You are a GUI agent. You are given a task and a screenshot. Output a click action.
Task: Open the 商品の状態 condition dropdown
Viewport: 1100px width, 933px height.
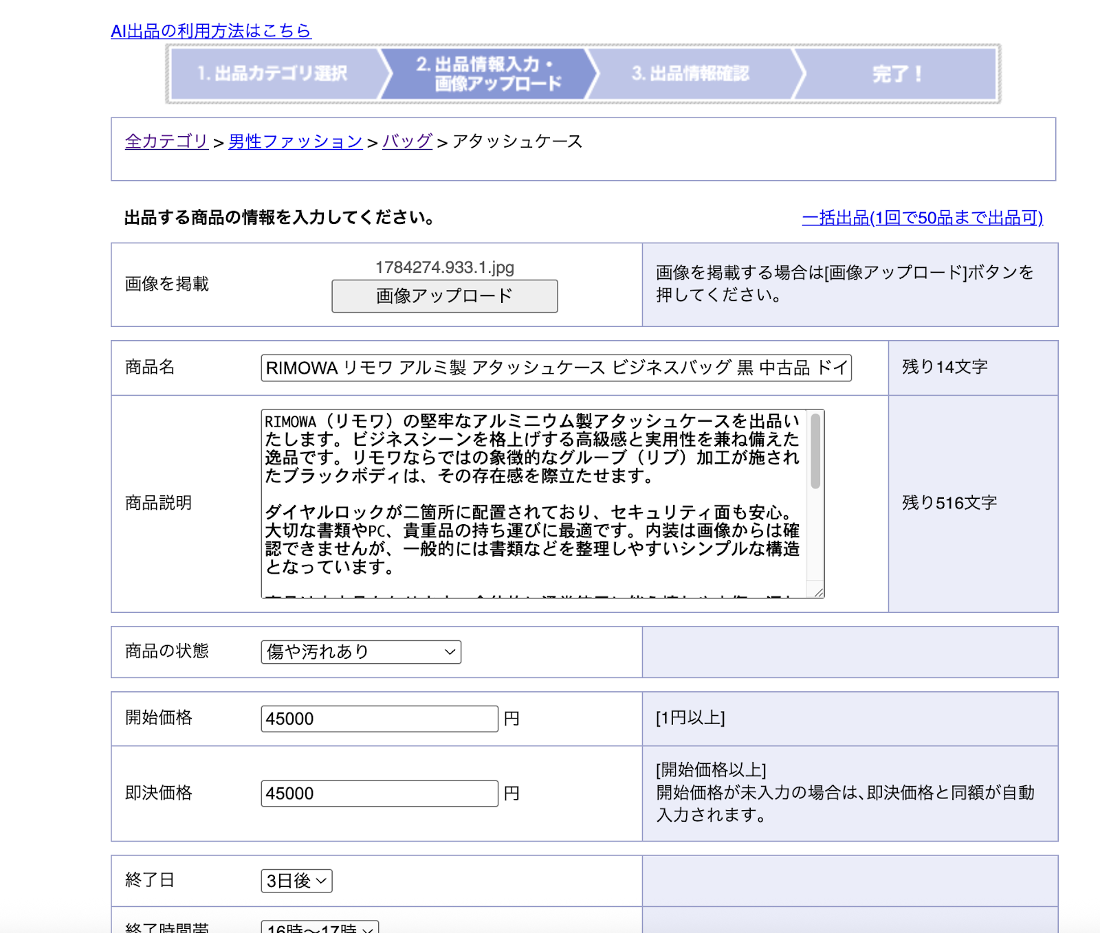[361, 652]
